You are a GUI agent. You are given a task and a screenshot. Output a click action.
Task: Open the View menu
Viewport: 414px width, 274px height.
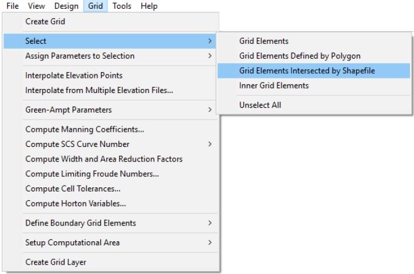click(x=36, y=6)
